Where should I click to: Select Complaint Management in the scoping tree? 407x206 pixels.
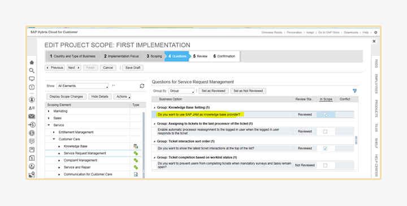coord(80,160)
